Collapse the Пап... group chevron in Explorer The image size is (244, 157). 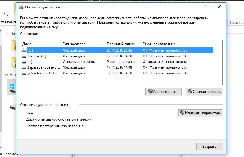coord(7,33)
